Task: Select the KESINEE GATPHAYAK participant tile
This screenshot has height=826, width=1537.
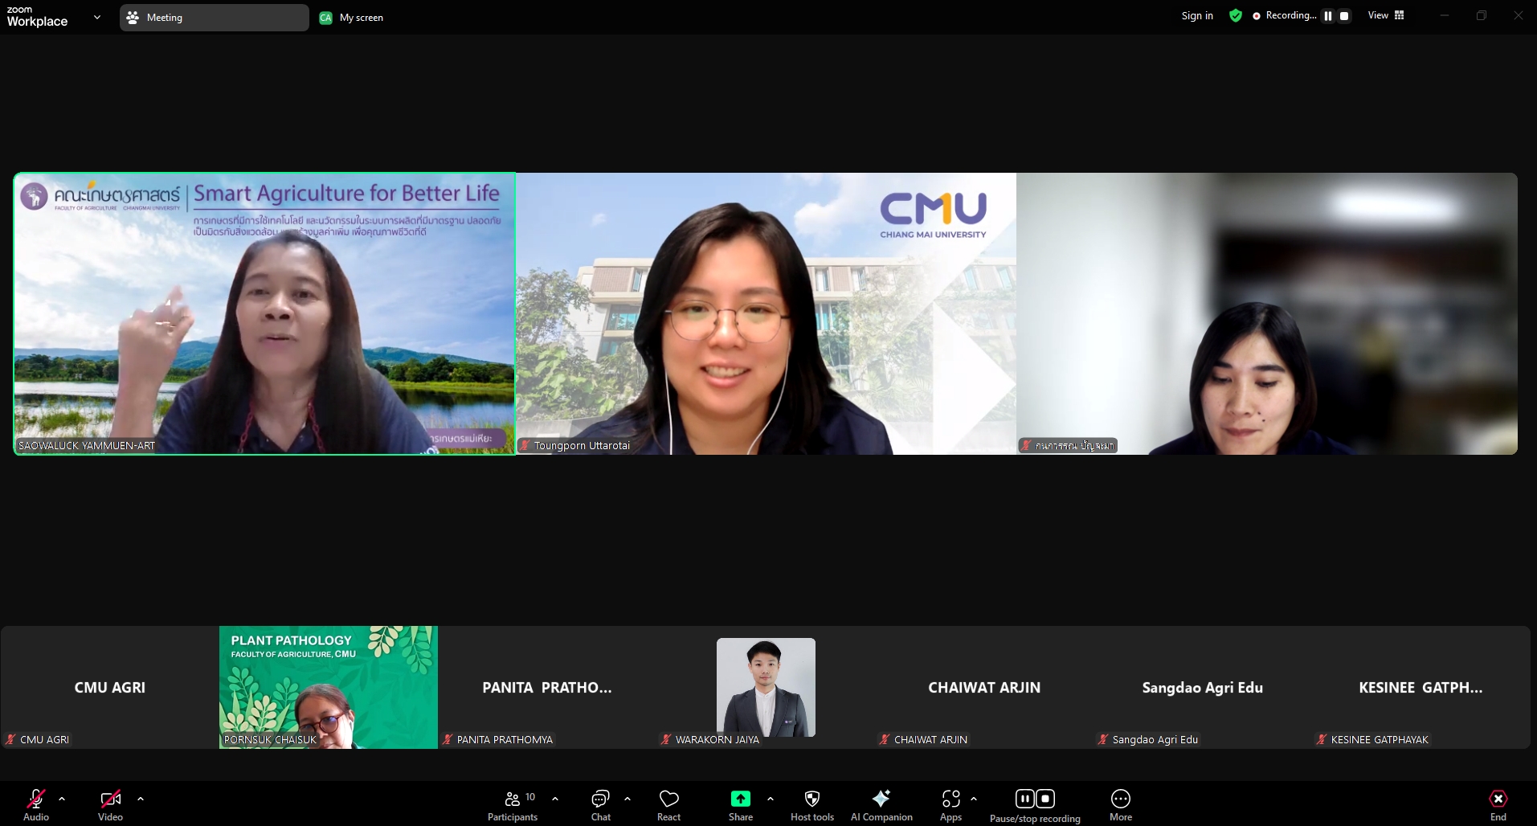Action: 1420,688
